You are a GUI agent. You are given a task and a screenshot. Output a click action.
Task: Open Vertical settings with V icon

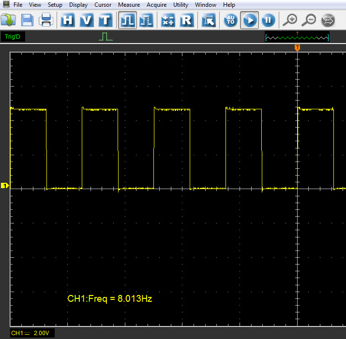87,20
